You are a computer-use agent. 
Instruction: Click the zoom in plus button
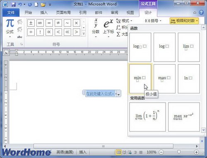tap(196, 152)
